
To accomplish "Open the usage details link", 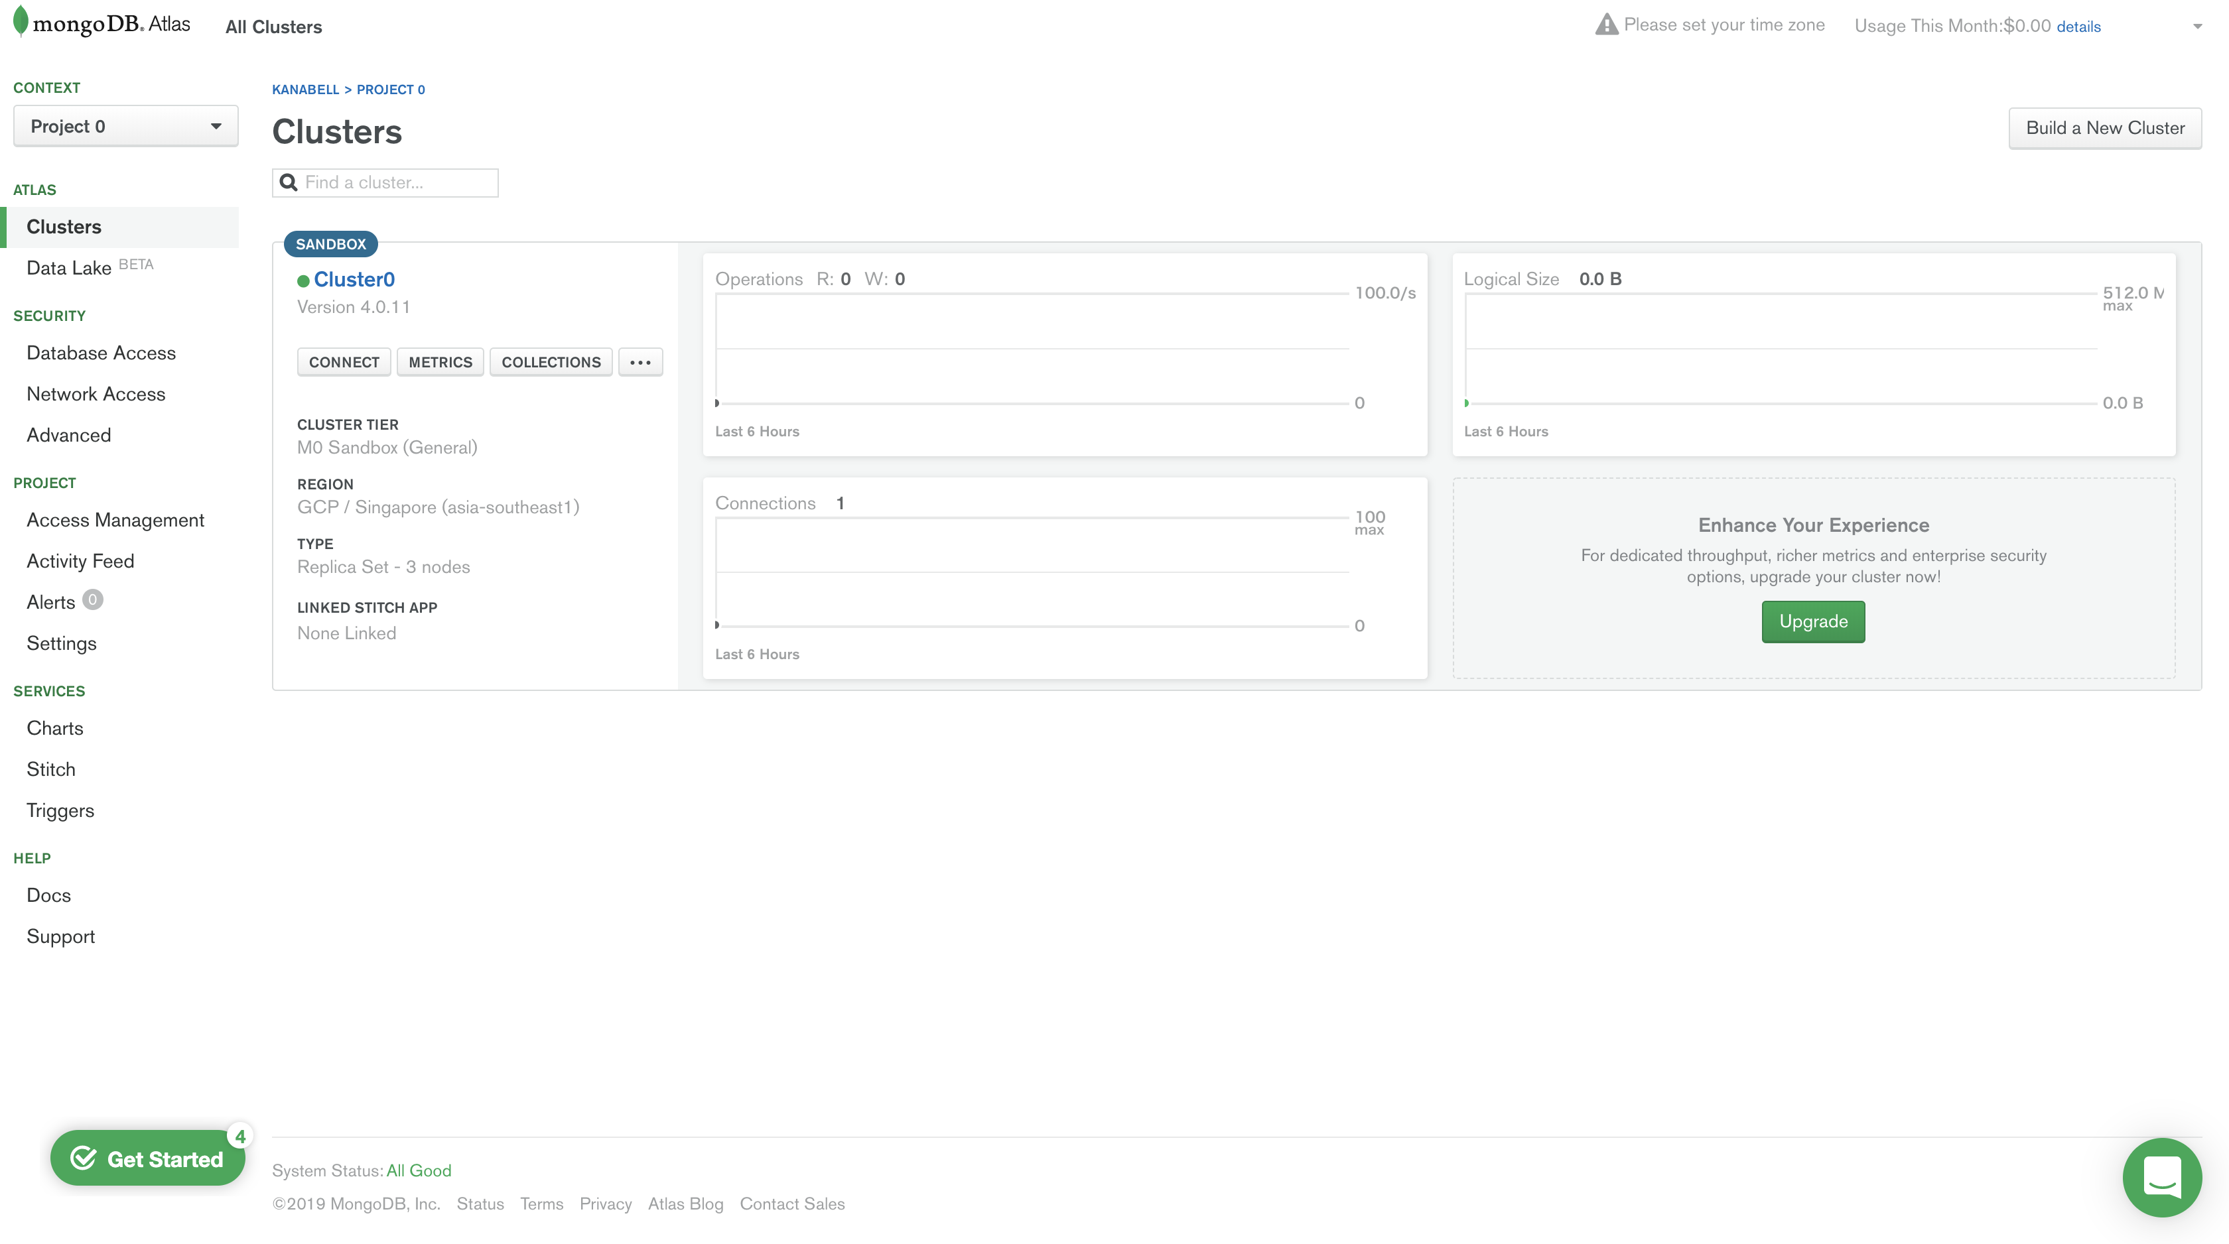I will pos(2078,27).
